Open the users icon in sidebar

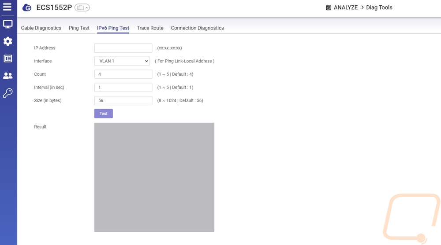tap(7, 76)
